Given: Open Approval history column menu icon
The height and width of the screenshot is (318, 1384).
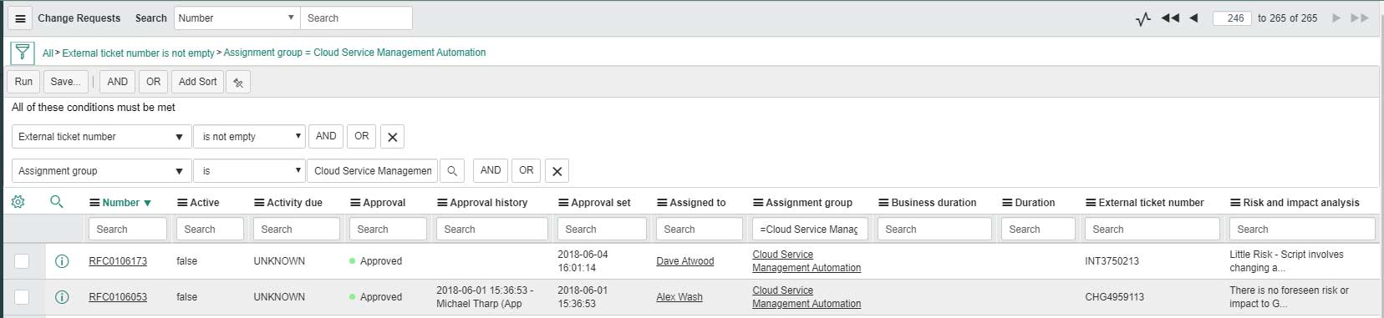Looking at the screenshot, I should point(442,203).
